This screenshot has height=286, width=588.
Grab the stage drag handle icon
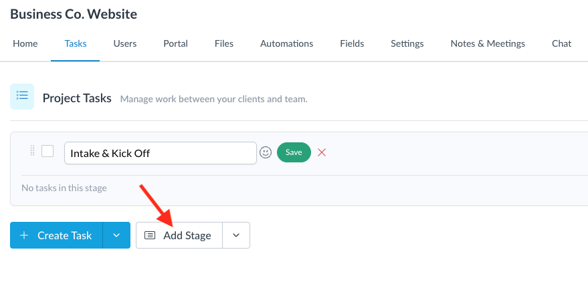[x=32, y=150]
